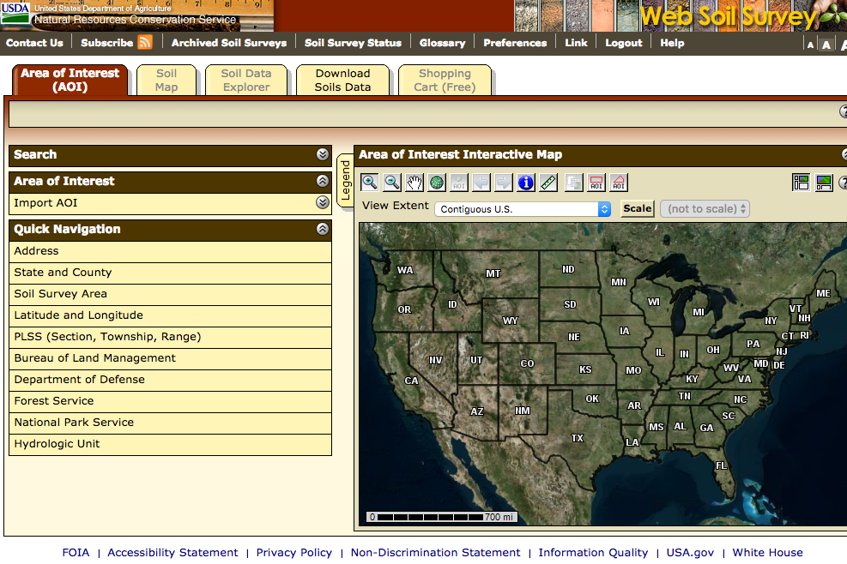This screenshot has height=564, width=847.
Task: Expand the Import AOI section
Action: click(323, 202)
